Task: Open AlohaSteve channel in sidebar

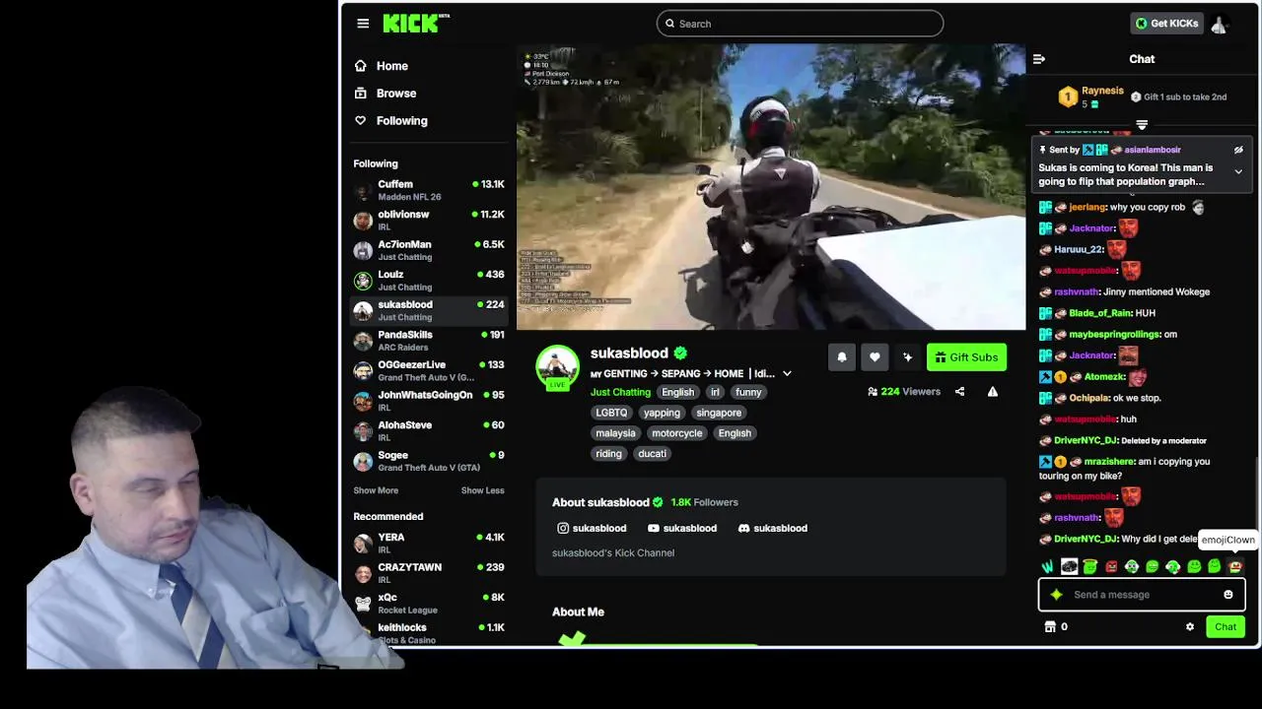Action: pos(429,430)
